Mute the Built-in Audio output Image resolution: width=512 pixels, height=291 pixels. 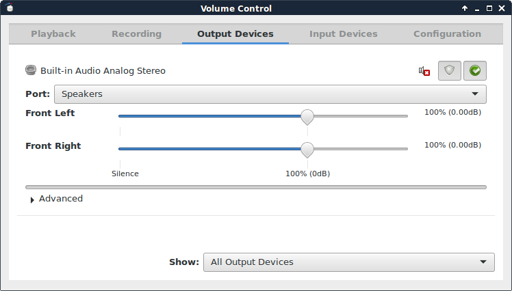coord(424,70)
